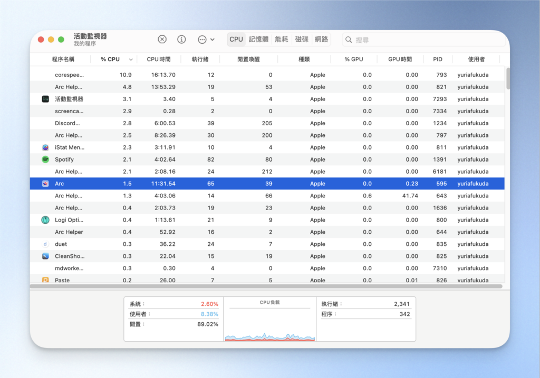Switch to the 網路 tab
This screenshot has height=378, width=540.
click(321, 39)
